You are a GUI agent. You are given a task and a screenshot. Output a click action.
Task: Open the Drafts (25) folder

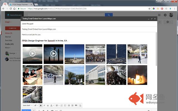coord(9,44)
